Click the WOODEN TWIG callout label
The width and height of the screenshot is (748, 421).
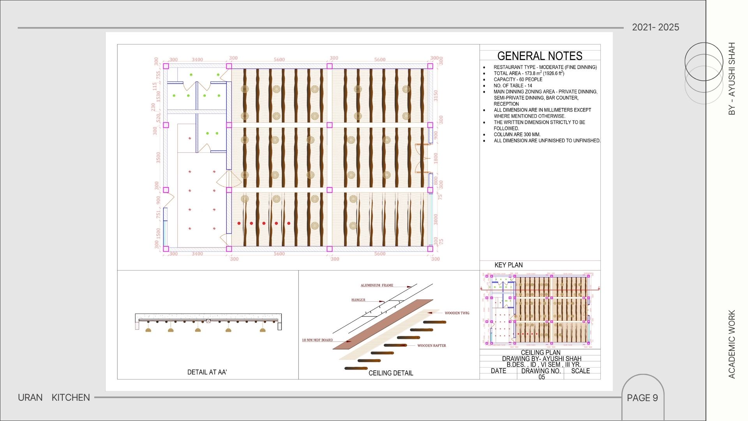(457, 313)
